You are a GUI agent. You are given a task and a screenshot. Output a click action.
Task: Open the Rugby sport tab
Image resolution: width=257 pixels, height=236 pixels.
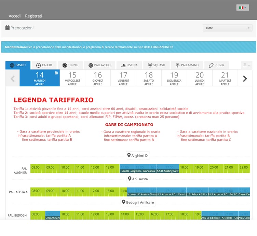(216, 65)
